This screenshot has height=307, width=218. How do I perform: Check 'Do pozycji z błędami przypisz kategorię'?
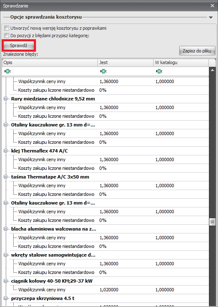pyautogui.click(x=7, y=36)
